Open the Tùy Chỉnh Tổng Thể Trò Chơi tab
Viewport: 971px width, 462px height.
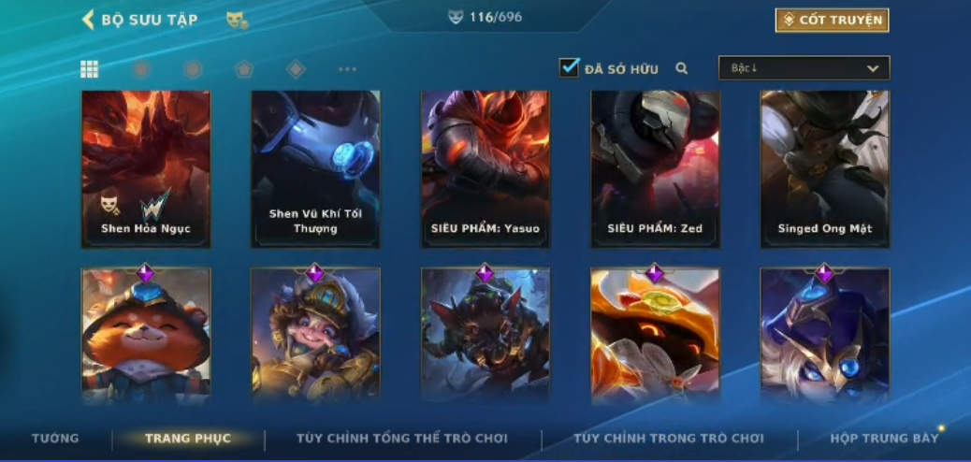click(402, 439)
